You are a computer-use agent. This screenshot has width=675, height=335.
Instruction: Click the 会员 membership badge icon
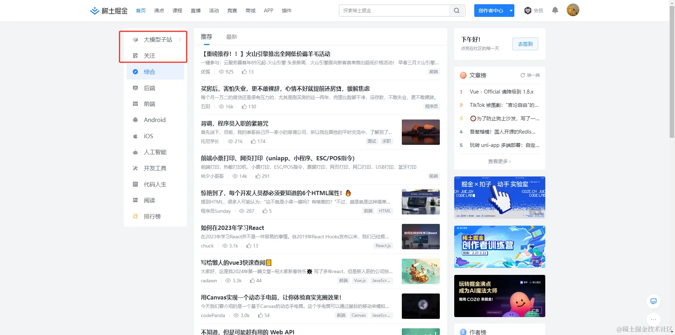point(528,11)
